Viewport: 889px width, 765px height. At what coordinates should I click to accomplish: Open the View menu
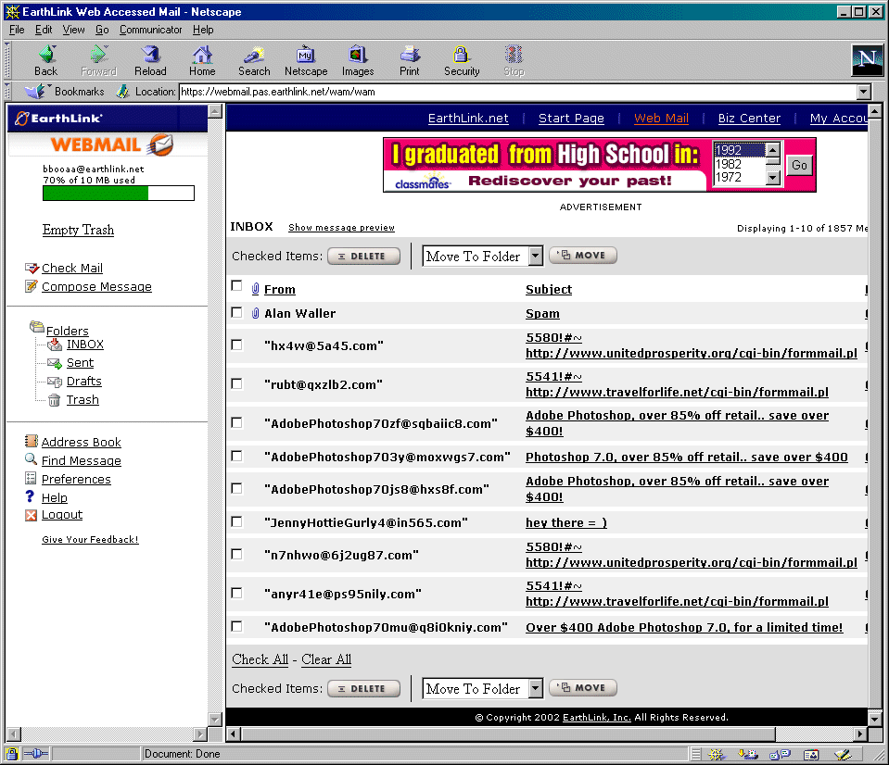coord(73,30)
